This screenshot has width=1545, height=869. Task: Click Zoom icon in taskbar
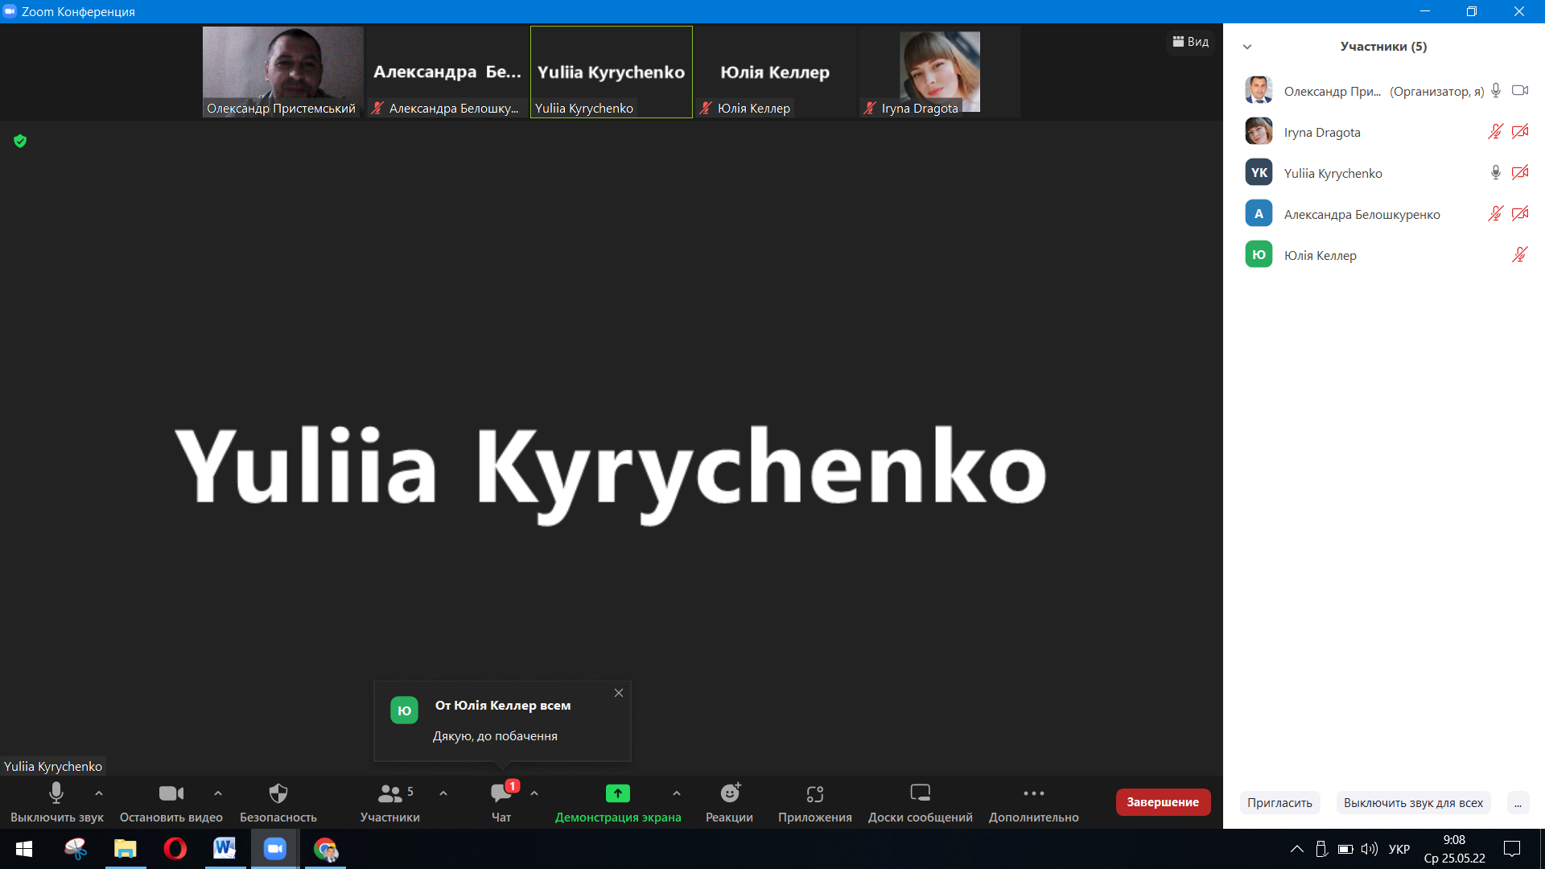pyautogui.click(x=275, y=849)
